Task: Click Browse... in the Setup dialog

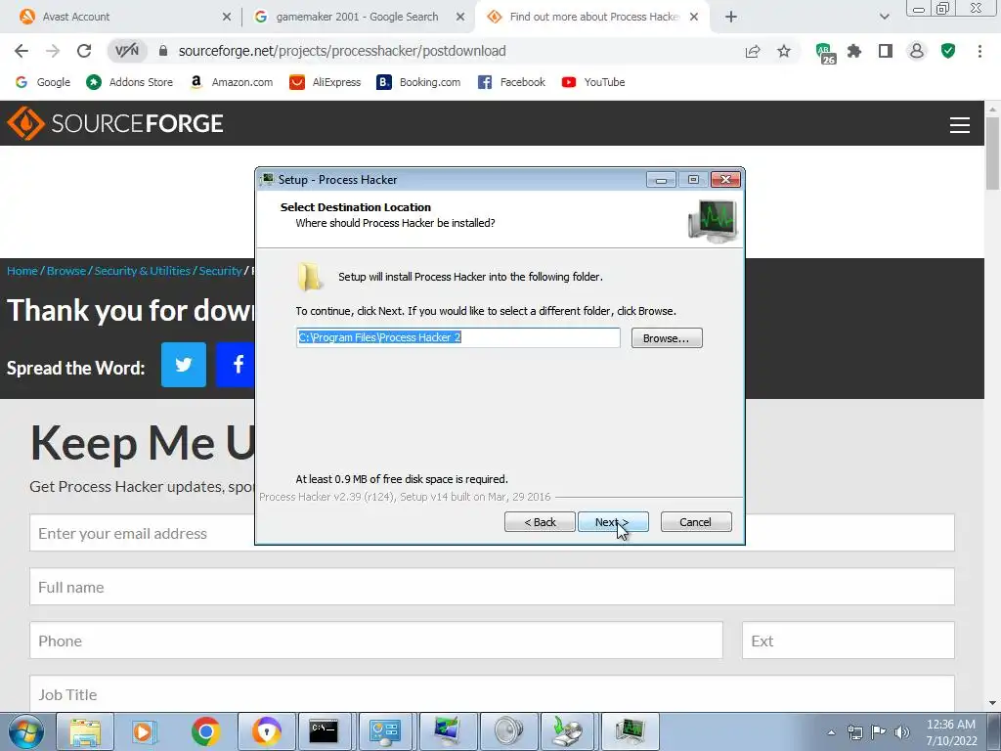Action: click(x=667, y=338)
